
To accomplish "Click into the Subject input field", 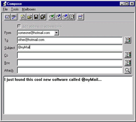I will pos(70,48).
